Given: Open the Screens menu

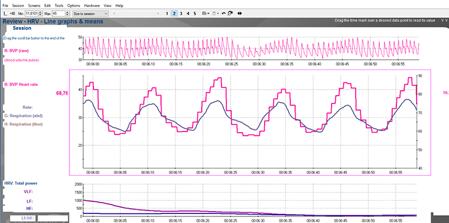Looking at the screenshot, I should [34, 5].
